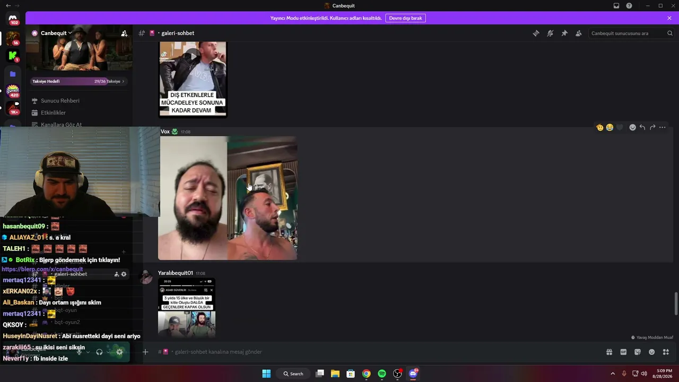Open the threads icon in channel header
Screen dimensions: 679x382
[x=536, y=33]
